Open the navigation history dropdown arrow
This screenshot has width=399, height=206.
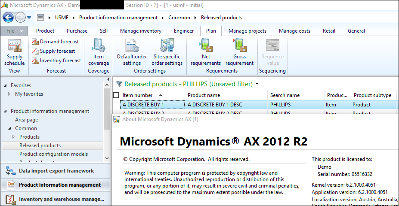pyautogui.click(x=29, y=18)
